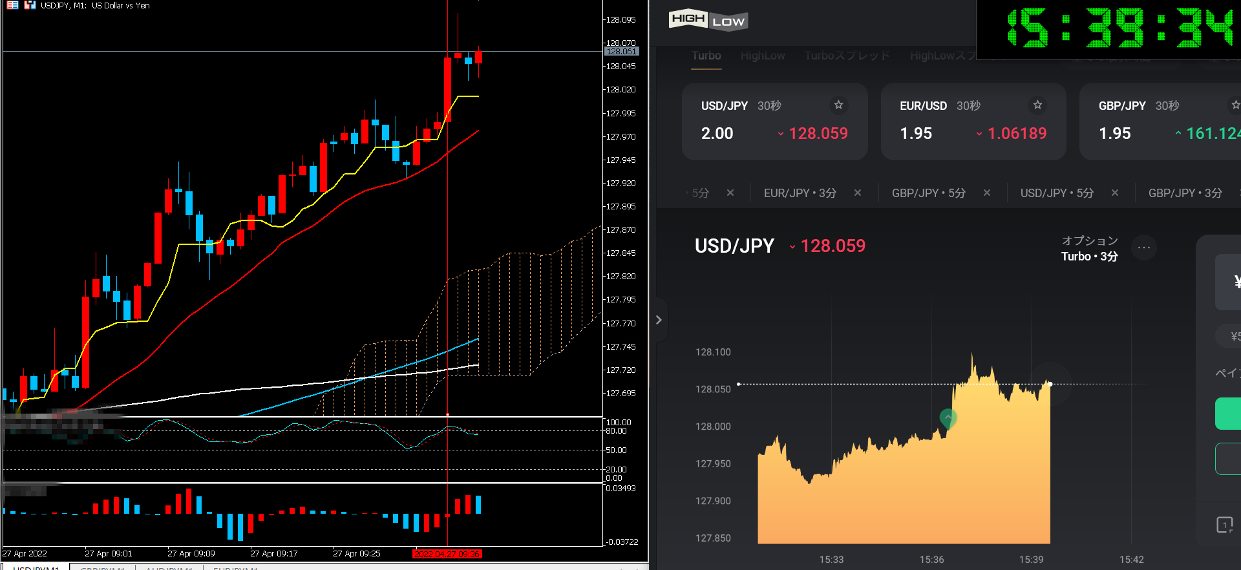The width and height of the screenshot is (1241, 570).
Task: Switch to the HighLow tab
Action: (763, 56)
